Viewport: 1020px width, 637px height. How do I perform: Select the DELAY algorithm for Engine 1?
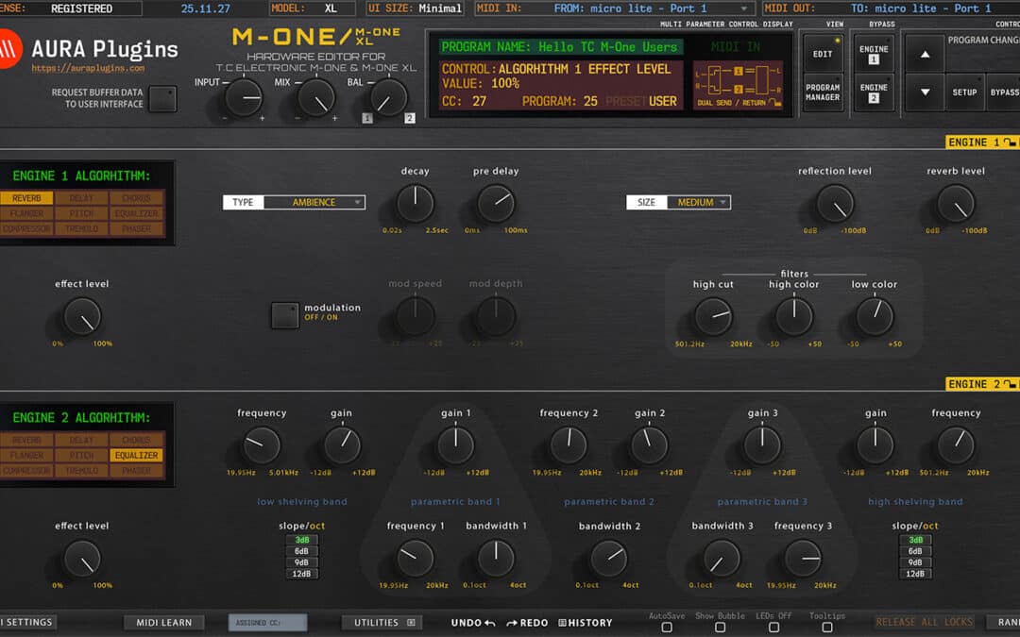point(80,198)
